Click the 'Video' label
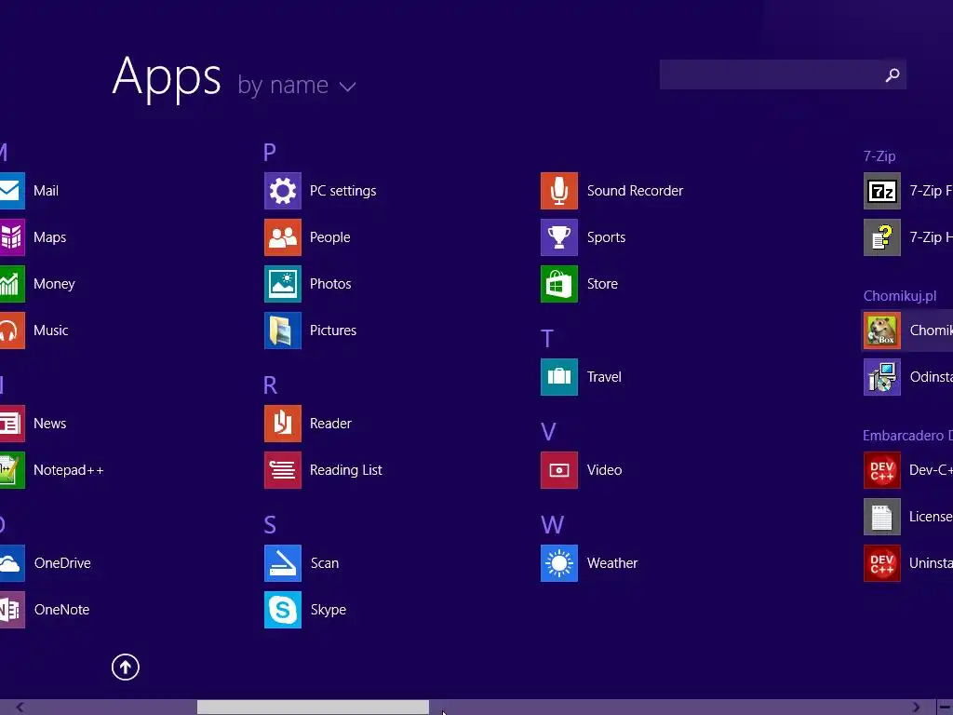Screen dimensions: 953x715 coord(604,470)
